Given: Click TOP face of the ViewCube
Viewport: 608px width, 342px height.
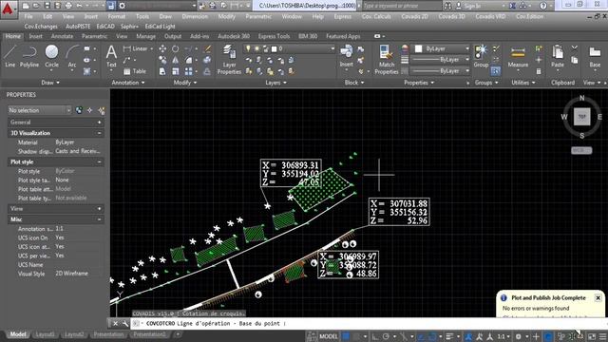Looking at the screenshot, I should (x=582, y=117).
